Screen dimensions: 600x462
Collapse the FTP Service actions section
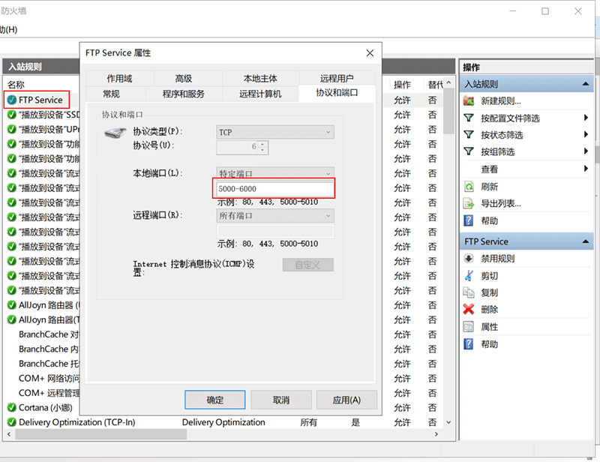586,241
